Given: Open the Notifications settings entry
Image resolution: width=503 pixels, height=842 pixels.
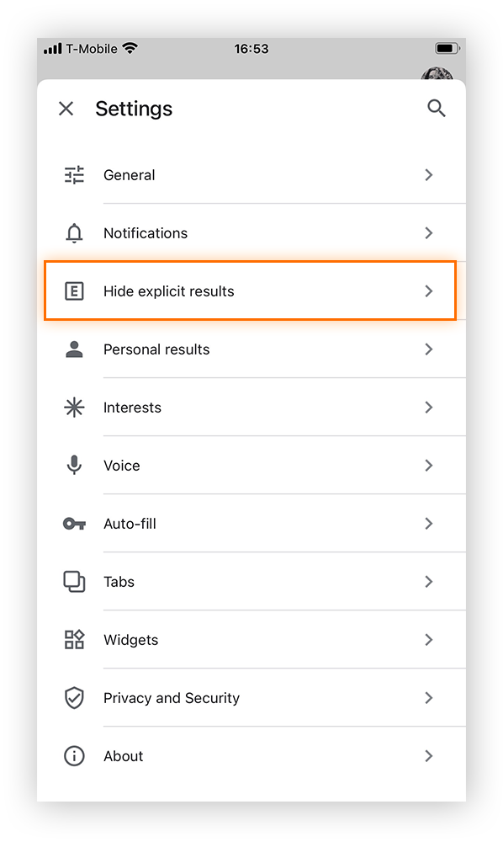Looking at the screenshot, I should point(251,232).
